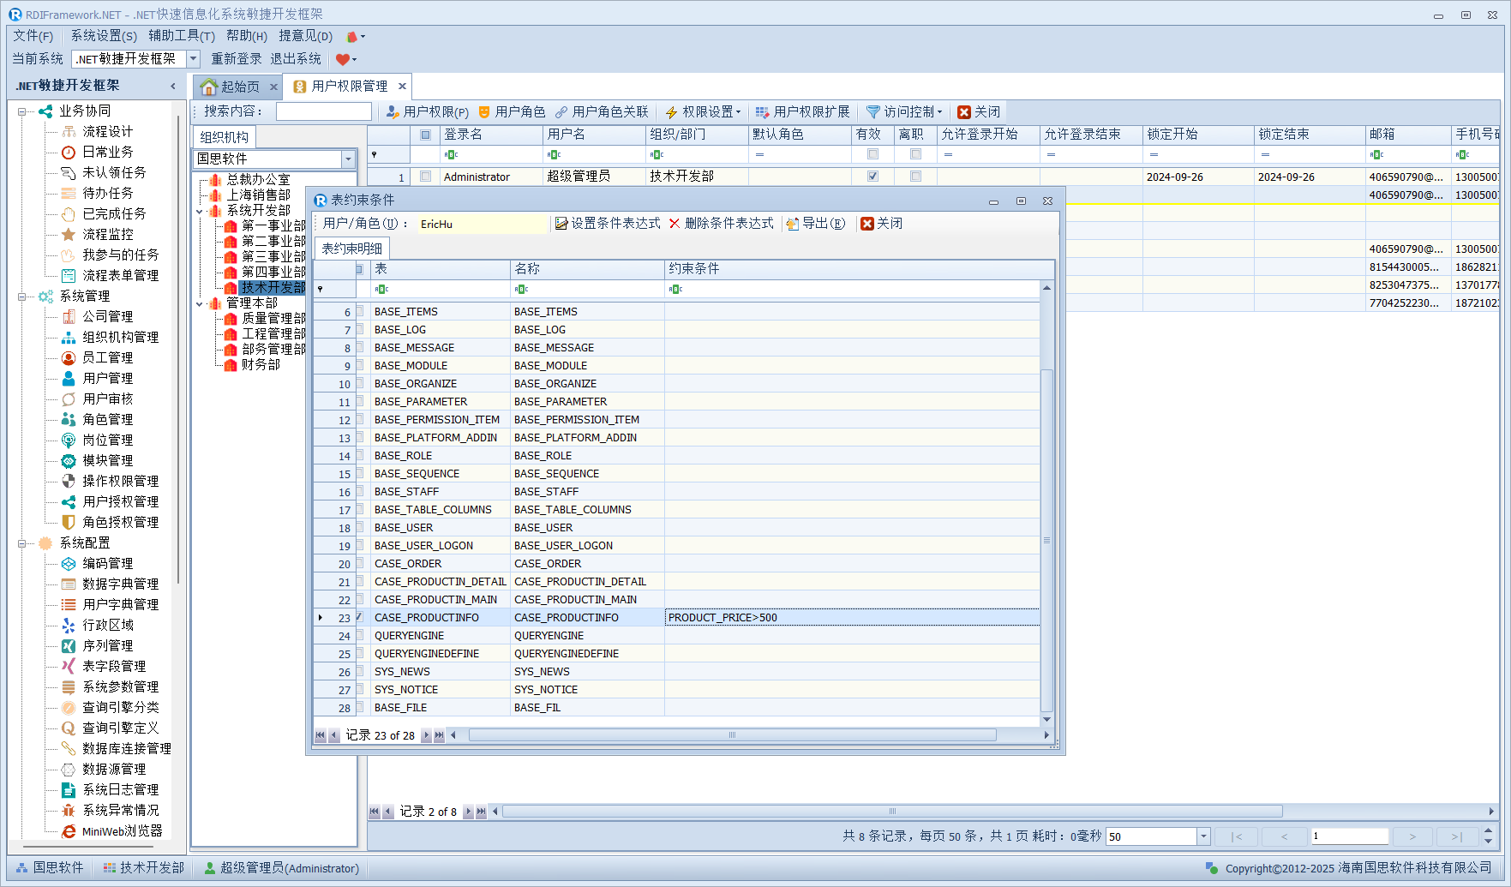Click the 设置条件表达式 icon button
Image resolution: width=1511 pixels, height=887 pixels.
[x=561, y=224]
